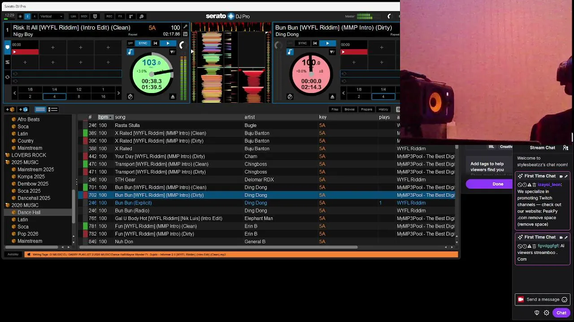Enable SYNC on deck 2

tap(303, 43)
